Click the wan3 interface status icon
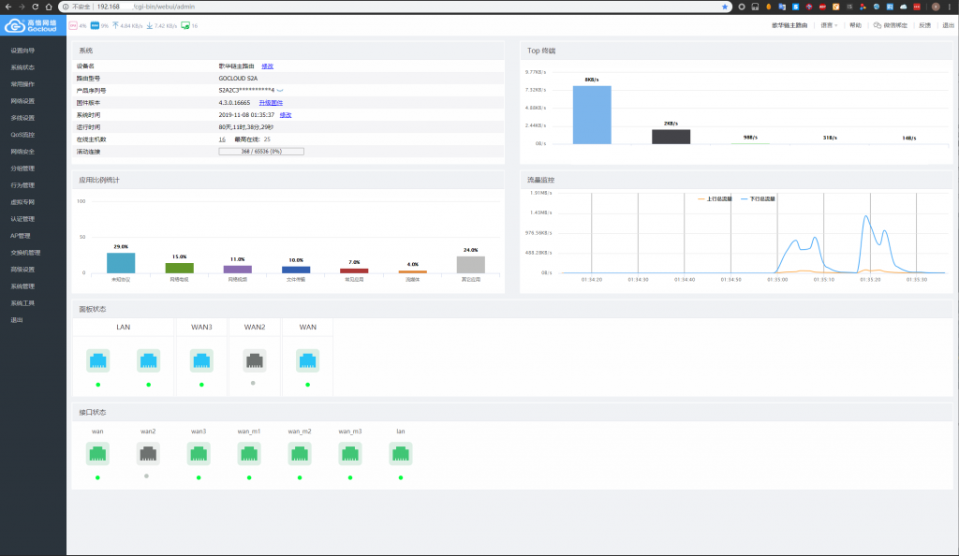The height and width of the screenshot is (556, 959). (199, 453)
